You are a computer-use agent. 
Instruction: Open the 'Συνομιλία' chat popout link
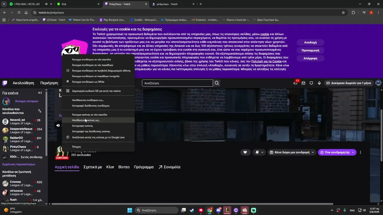[x=169, y=167]
